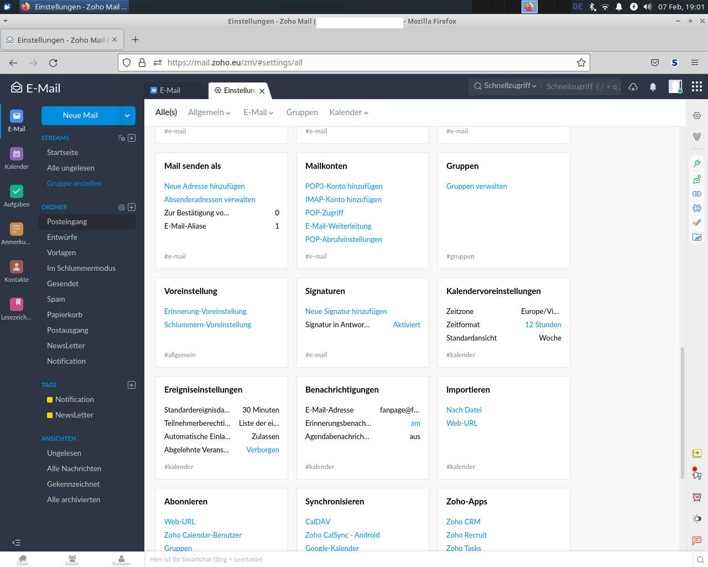Compose with Neue Mail button
This screenshot has height=567, width=708.
point(80,115)
